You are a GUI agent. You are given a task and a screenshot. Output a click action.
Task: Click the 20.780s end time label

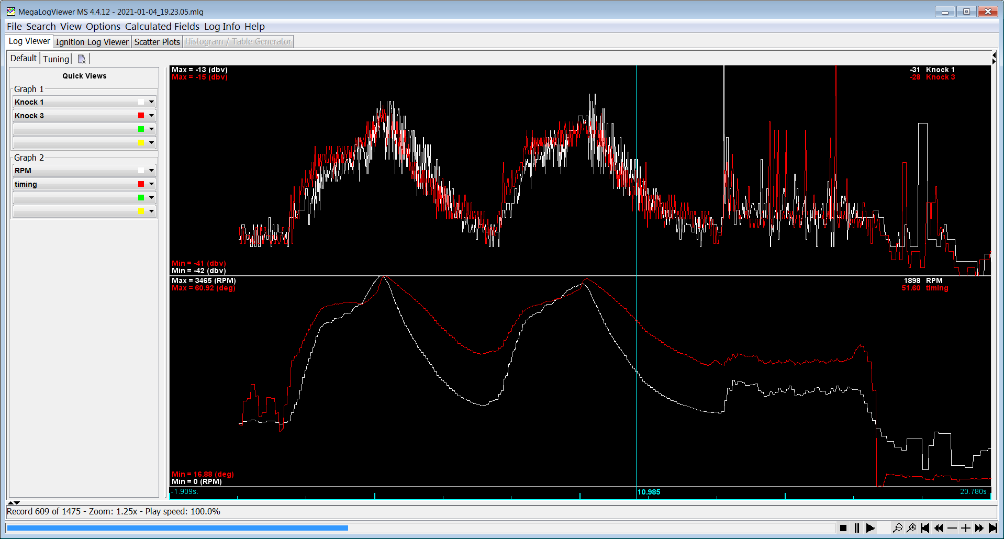click(974, 491)
